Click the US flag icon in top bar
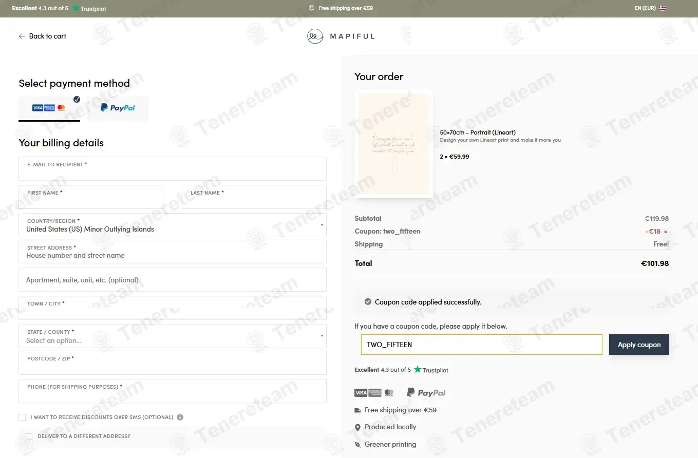The width and height of the screenshot is (698, 458). [x=663, y=8]
